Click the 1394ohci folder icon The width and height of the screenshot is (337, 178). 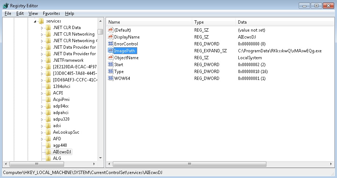48,86
